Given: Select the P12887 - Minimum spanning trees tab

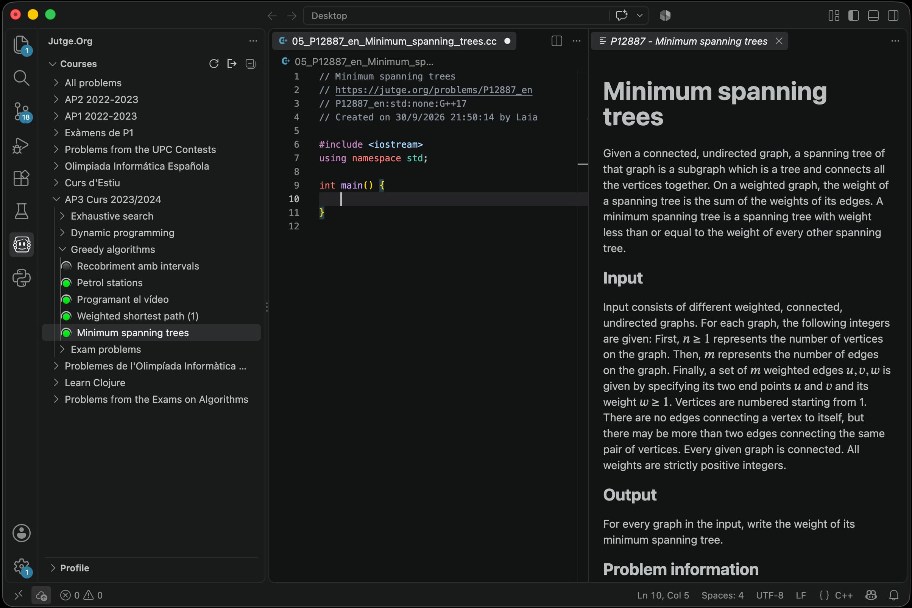Looking at the screenshot, I should [x=689, y=41].
